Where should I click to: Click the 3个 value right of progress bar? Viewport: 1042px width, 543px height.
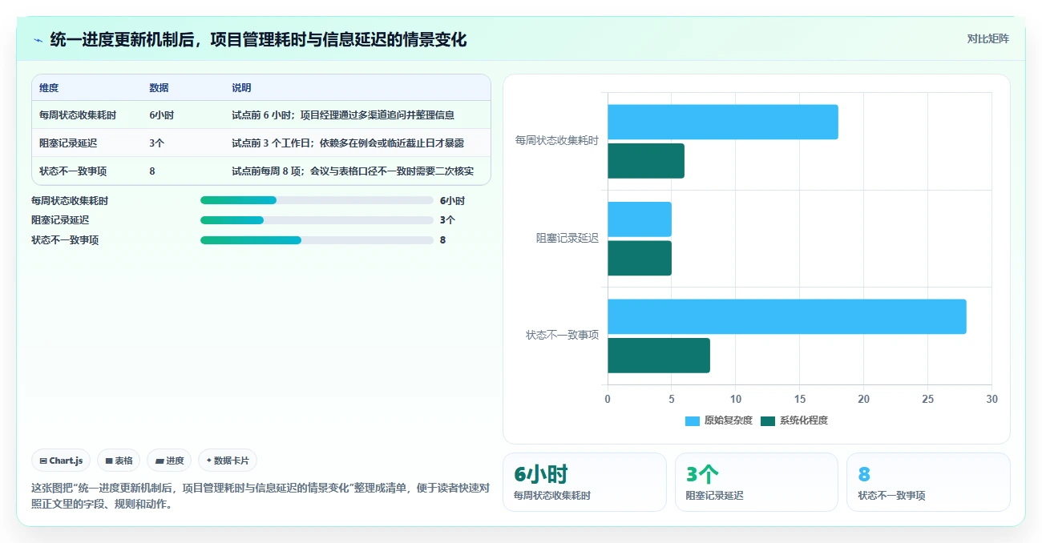click(x=448, y=220)
